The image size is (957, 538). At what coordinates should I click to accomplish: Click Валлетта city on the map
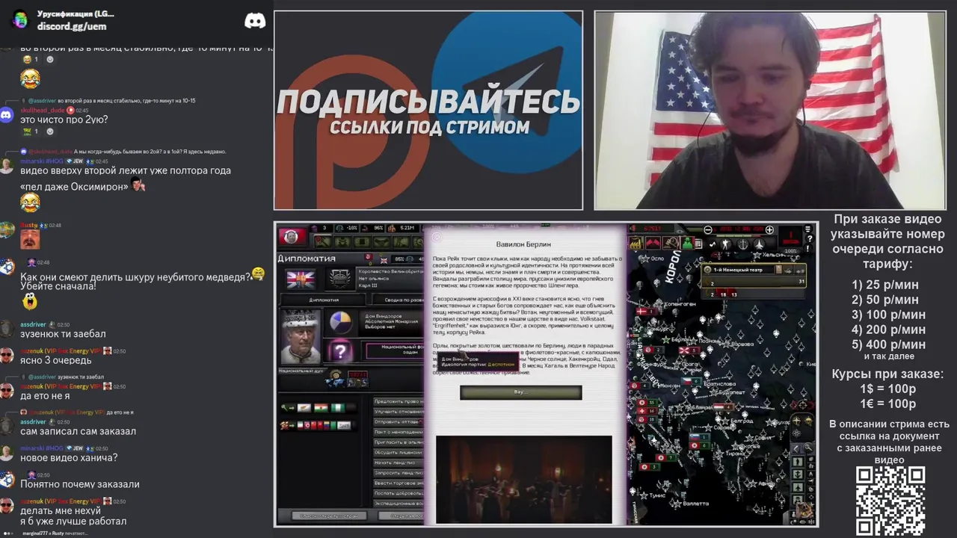(696, 504)
